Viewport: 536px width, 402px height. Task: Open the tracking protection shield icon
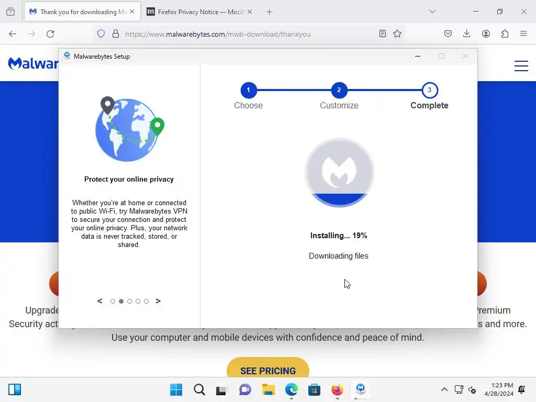click(x=101, y=34)
